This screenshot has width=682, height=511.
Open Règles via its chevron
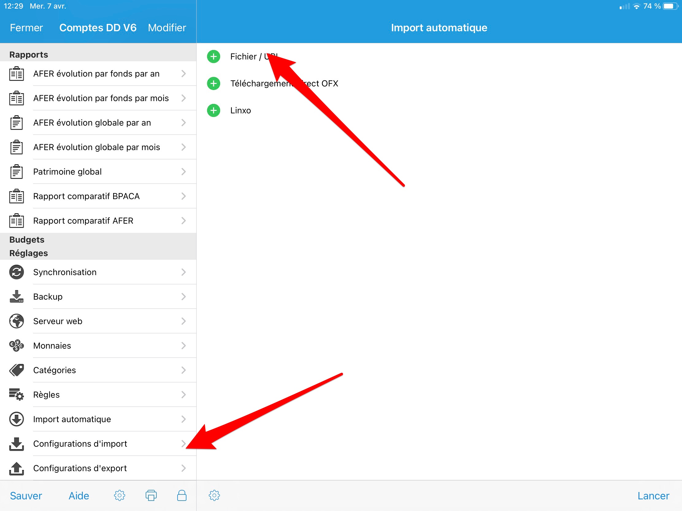point(183,395)
